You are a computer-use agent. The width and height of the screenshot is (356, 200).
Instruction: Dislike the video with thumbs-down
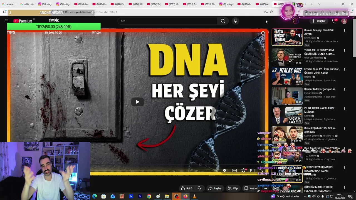[x=199, y=188]
